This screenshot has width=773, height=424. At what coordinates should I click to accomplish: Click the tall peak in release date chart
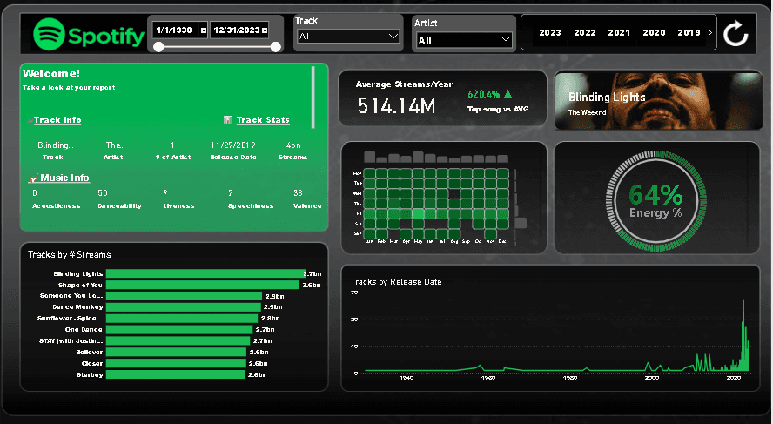(x=743, y=335)
